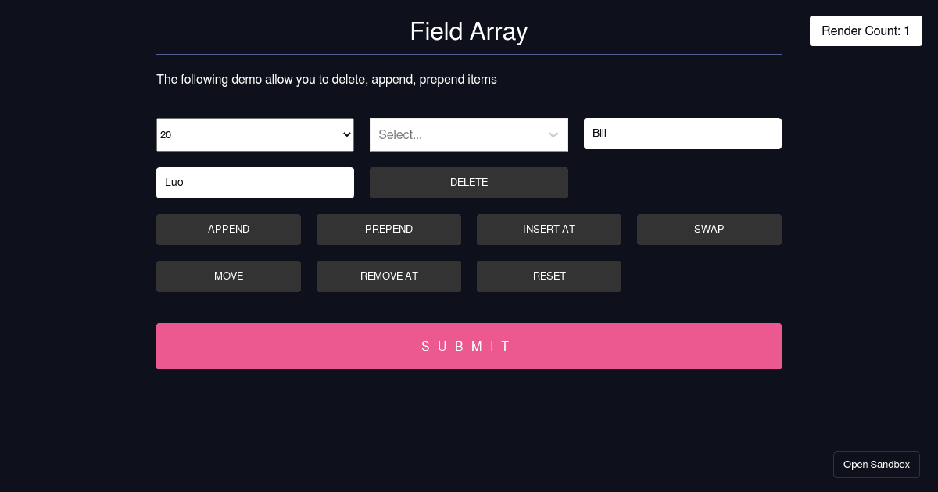Click the age select's dropdown arrow icon
Viewport: 938px width, 492px height.
[346, 134]
